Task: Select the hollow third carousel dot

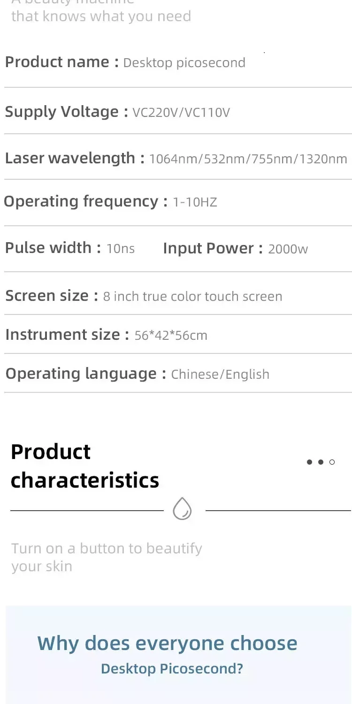Action: [332, 462]
